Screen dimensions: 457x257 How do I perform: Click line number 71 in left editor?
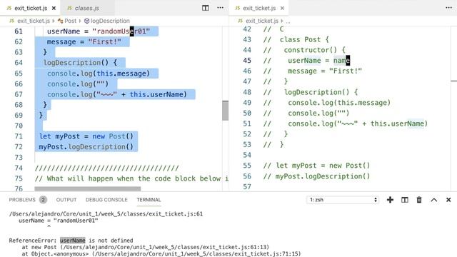coord(19,136)
